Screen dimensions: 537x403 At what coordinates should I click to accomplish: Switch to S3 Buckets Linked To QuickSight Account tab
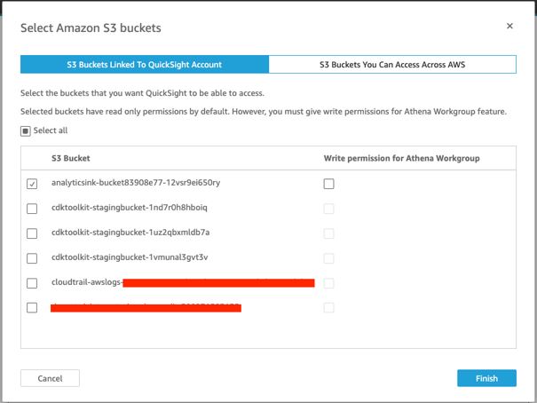tap(145, 65)
